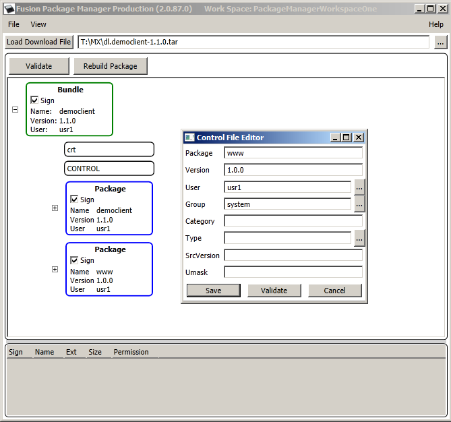Close the Control File Editor window
Viewport: 451px width, 422px height.
tap(359, 138)
